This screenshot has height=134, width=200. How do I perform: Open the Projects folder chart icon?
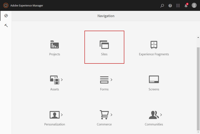55,45
